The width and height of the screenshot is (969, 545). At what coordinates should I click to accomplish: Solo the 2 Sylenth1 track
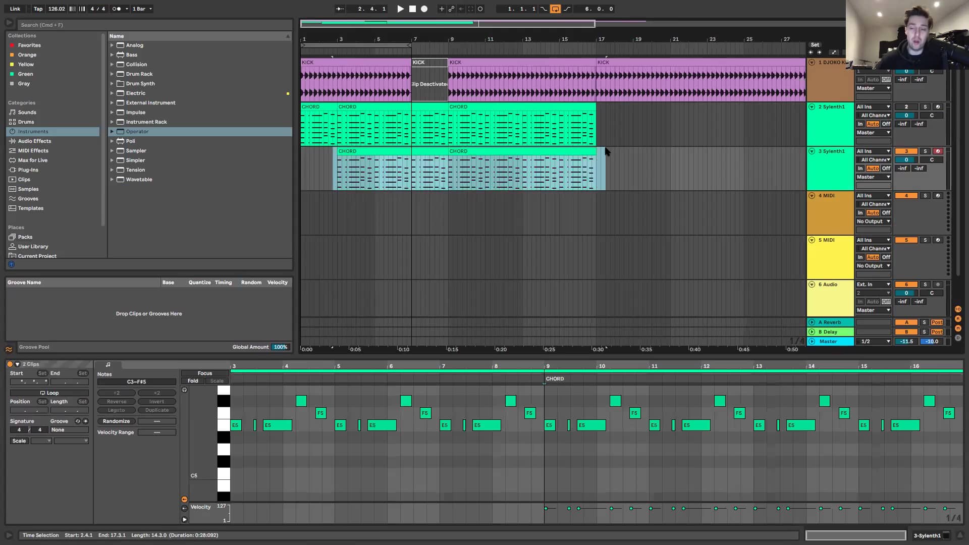(x=926, y=106)
